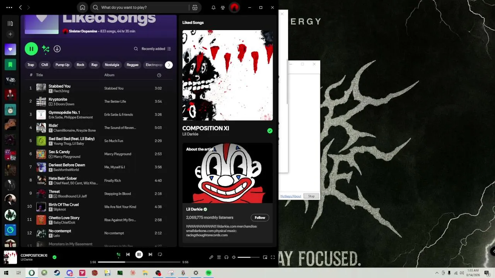The width and height of the screenshot is (495, 278).
Task: Click the 'Darkest Before Dawn' album art thumbnail
Action: point(41,167)
